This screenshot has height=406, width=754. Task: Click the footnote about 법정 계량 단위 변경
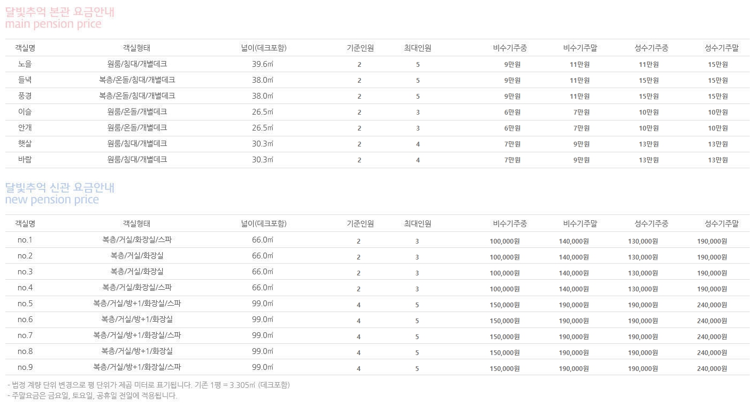tap(148, 385)
